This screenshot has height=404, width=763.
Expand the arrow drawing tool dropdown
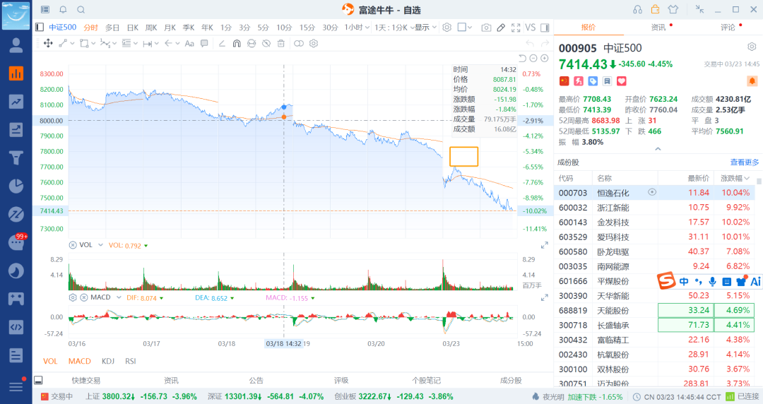pos(177,43)
